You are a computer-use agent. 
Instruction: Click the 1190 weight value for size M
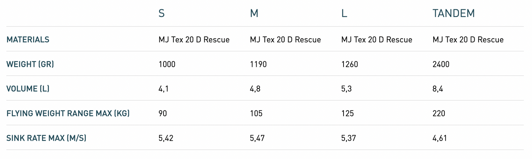(258, 64)
